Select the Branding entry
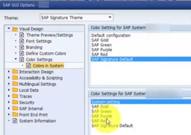The image size is (191, 135). pyautogui.click(x=34, y=47)
